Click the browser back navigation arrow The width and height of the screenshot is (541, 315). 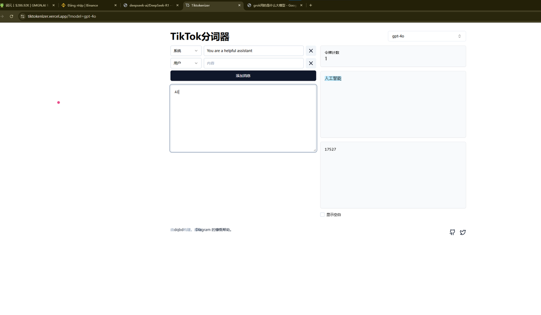[0, 16]
